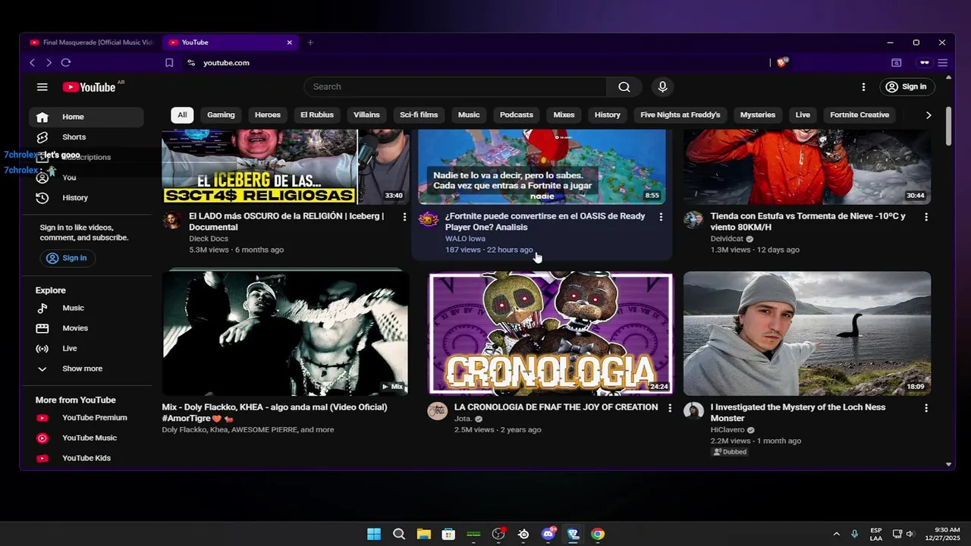Open options for CRONOLOGIA DE FNAF video
The width and height of the screenshot is (971, 546).
click(669, 408)
